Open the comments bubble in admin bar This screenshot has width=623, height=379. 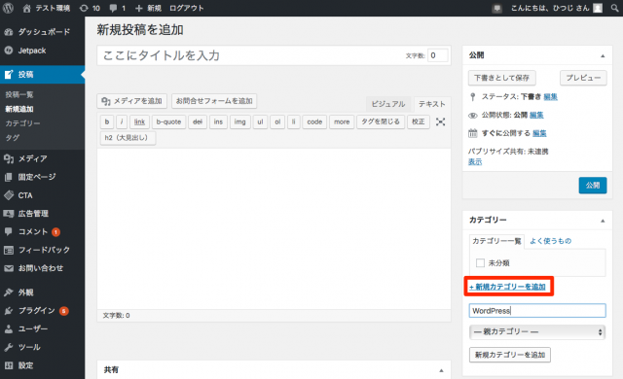[118, 8]
